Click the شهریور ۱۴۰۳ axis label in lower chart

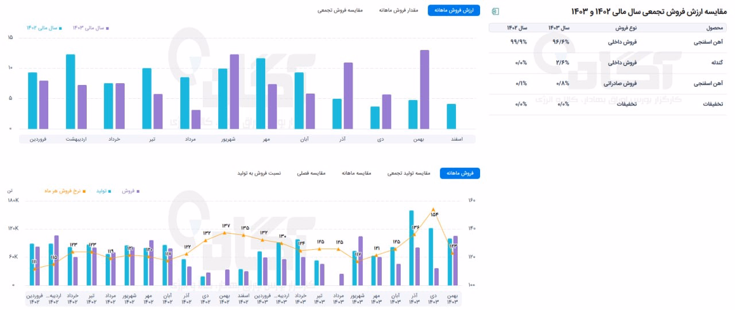click(358, 298)
